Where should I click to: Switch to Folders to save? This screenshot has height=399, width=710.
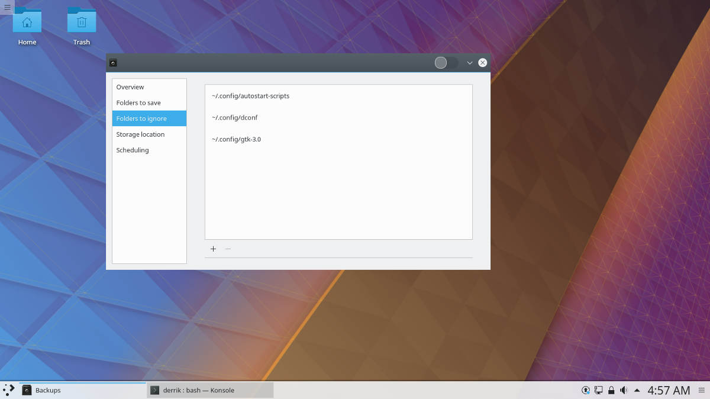149,103
